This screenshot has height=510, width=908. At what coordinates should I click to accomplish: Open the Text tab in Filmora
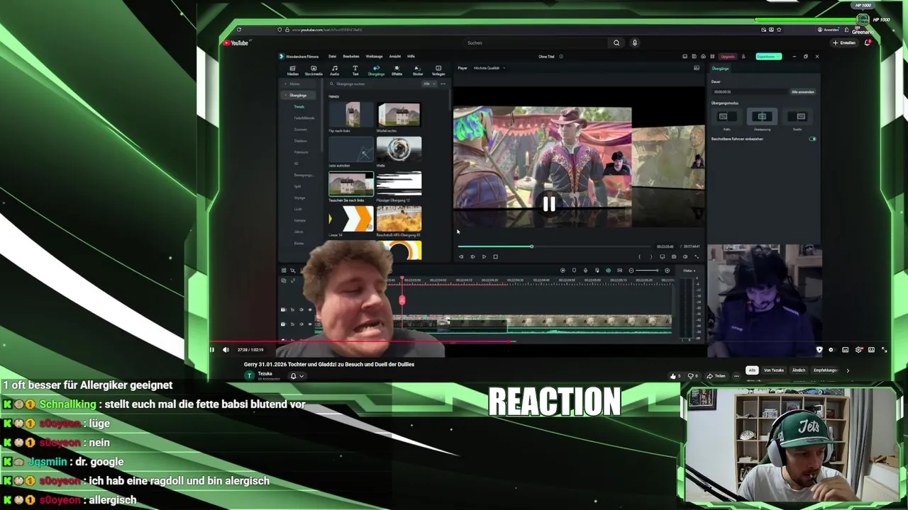click(355, 70)
